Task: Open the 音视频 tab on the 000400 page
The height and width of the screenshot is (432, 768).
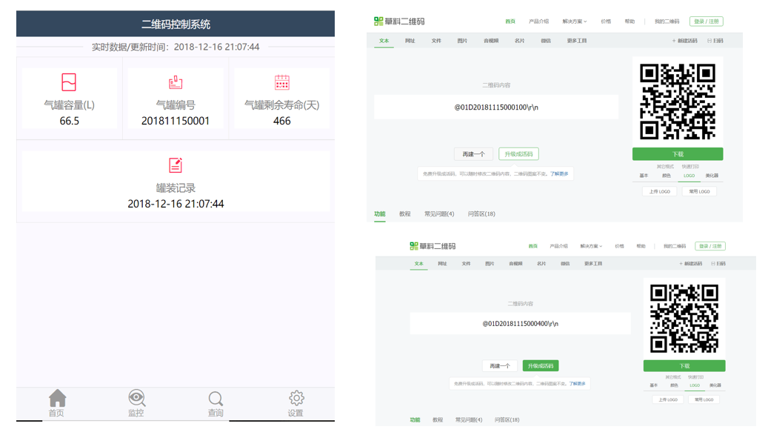Action: pyautogui.click(x=515, y=264)
